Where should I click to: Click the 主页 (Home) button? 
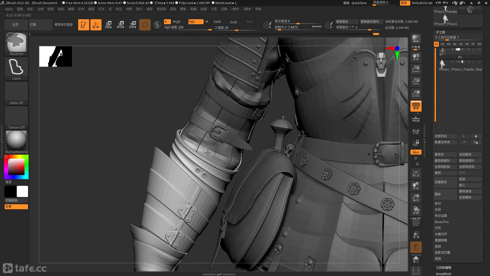16,25
